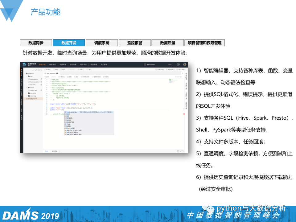Open 调度系统 in the dark app header
This screenshot has width=296, height=222.
pyautogui.click(x=52, y=64)
